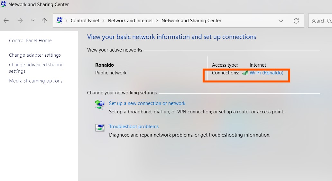Click the Public network label
This screenshot has height=181, width=332.
click(x=111, y=73)
